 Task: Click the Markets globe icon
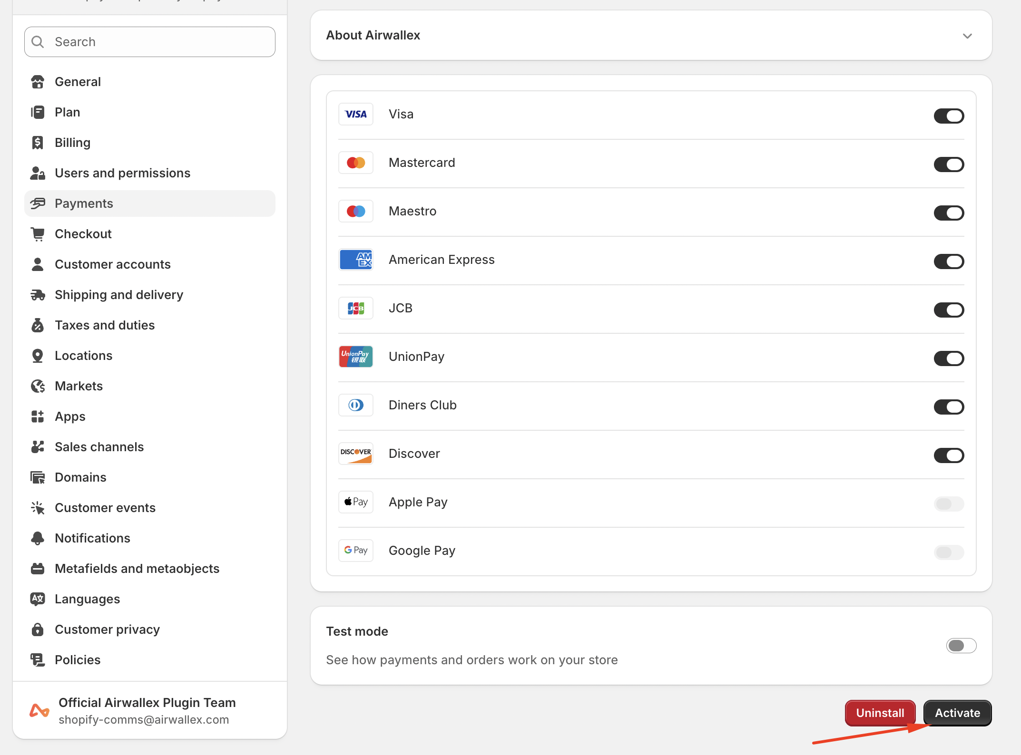pos(38,386)
